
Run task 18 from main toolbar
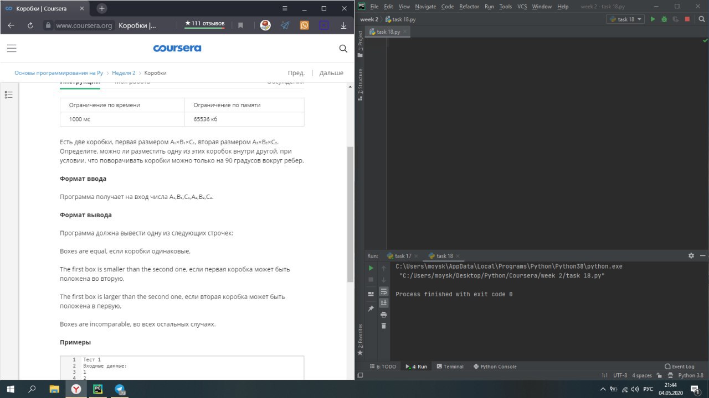coord(653,19)
